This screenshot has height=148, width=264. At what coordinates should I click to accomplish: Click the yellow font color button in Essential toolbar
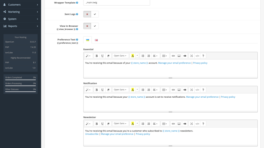coord(133,56)
